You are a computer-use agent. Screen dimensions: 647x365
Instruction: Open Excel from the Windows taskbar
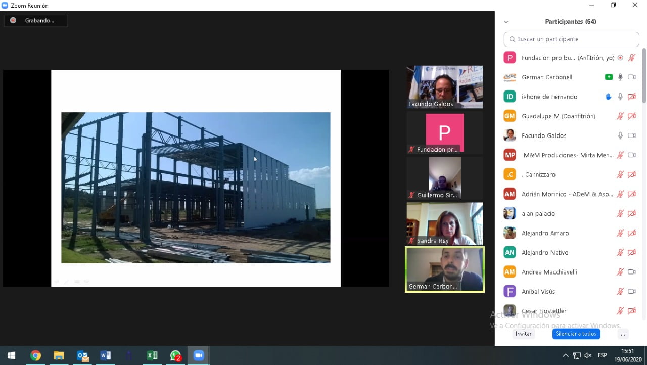point(152,355)
